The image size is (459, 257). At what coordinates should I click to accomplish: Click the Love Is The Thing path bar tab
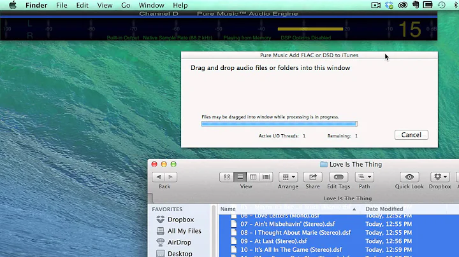pos(347,198)
